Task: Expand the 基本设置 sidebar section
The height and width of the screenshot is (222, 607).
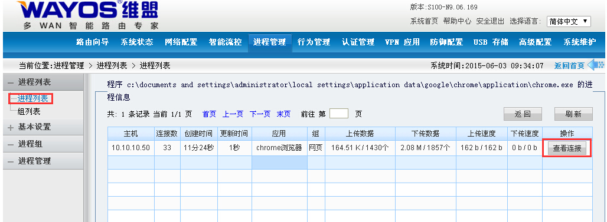Action: (43, 127)
